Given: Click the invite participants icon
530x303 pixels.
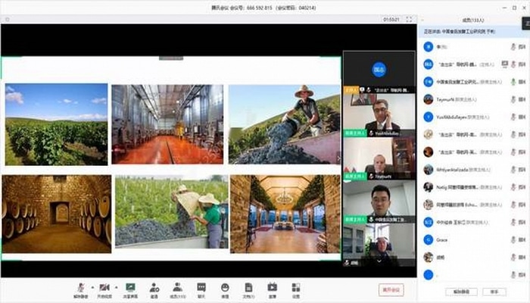Looking at the screenshot, I should coord(154,288).
